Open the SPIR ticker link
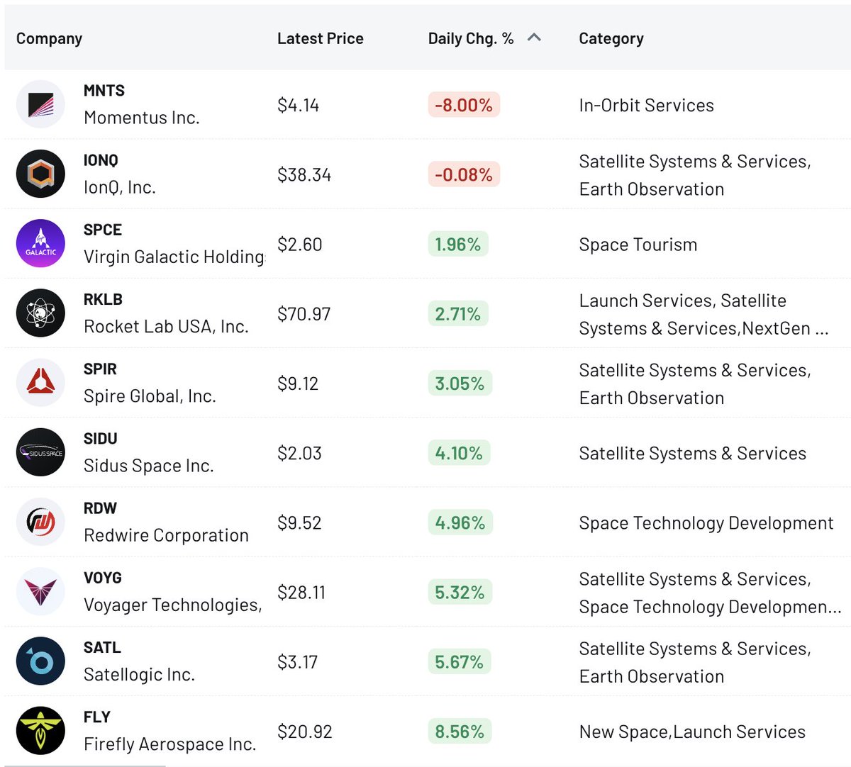This screenshot has width=851, height=767. 100,369
